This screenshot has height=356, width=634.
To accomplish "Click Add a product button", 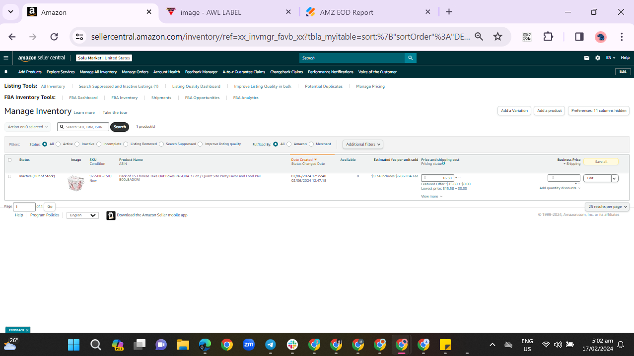I will tap(550, 111).
